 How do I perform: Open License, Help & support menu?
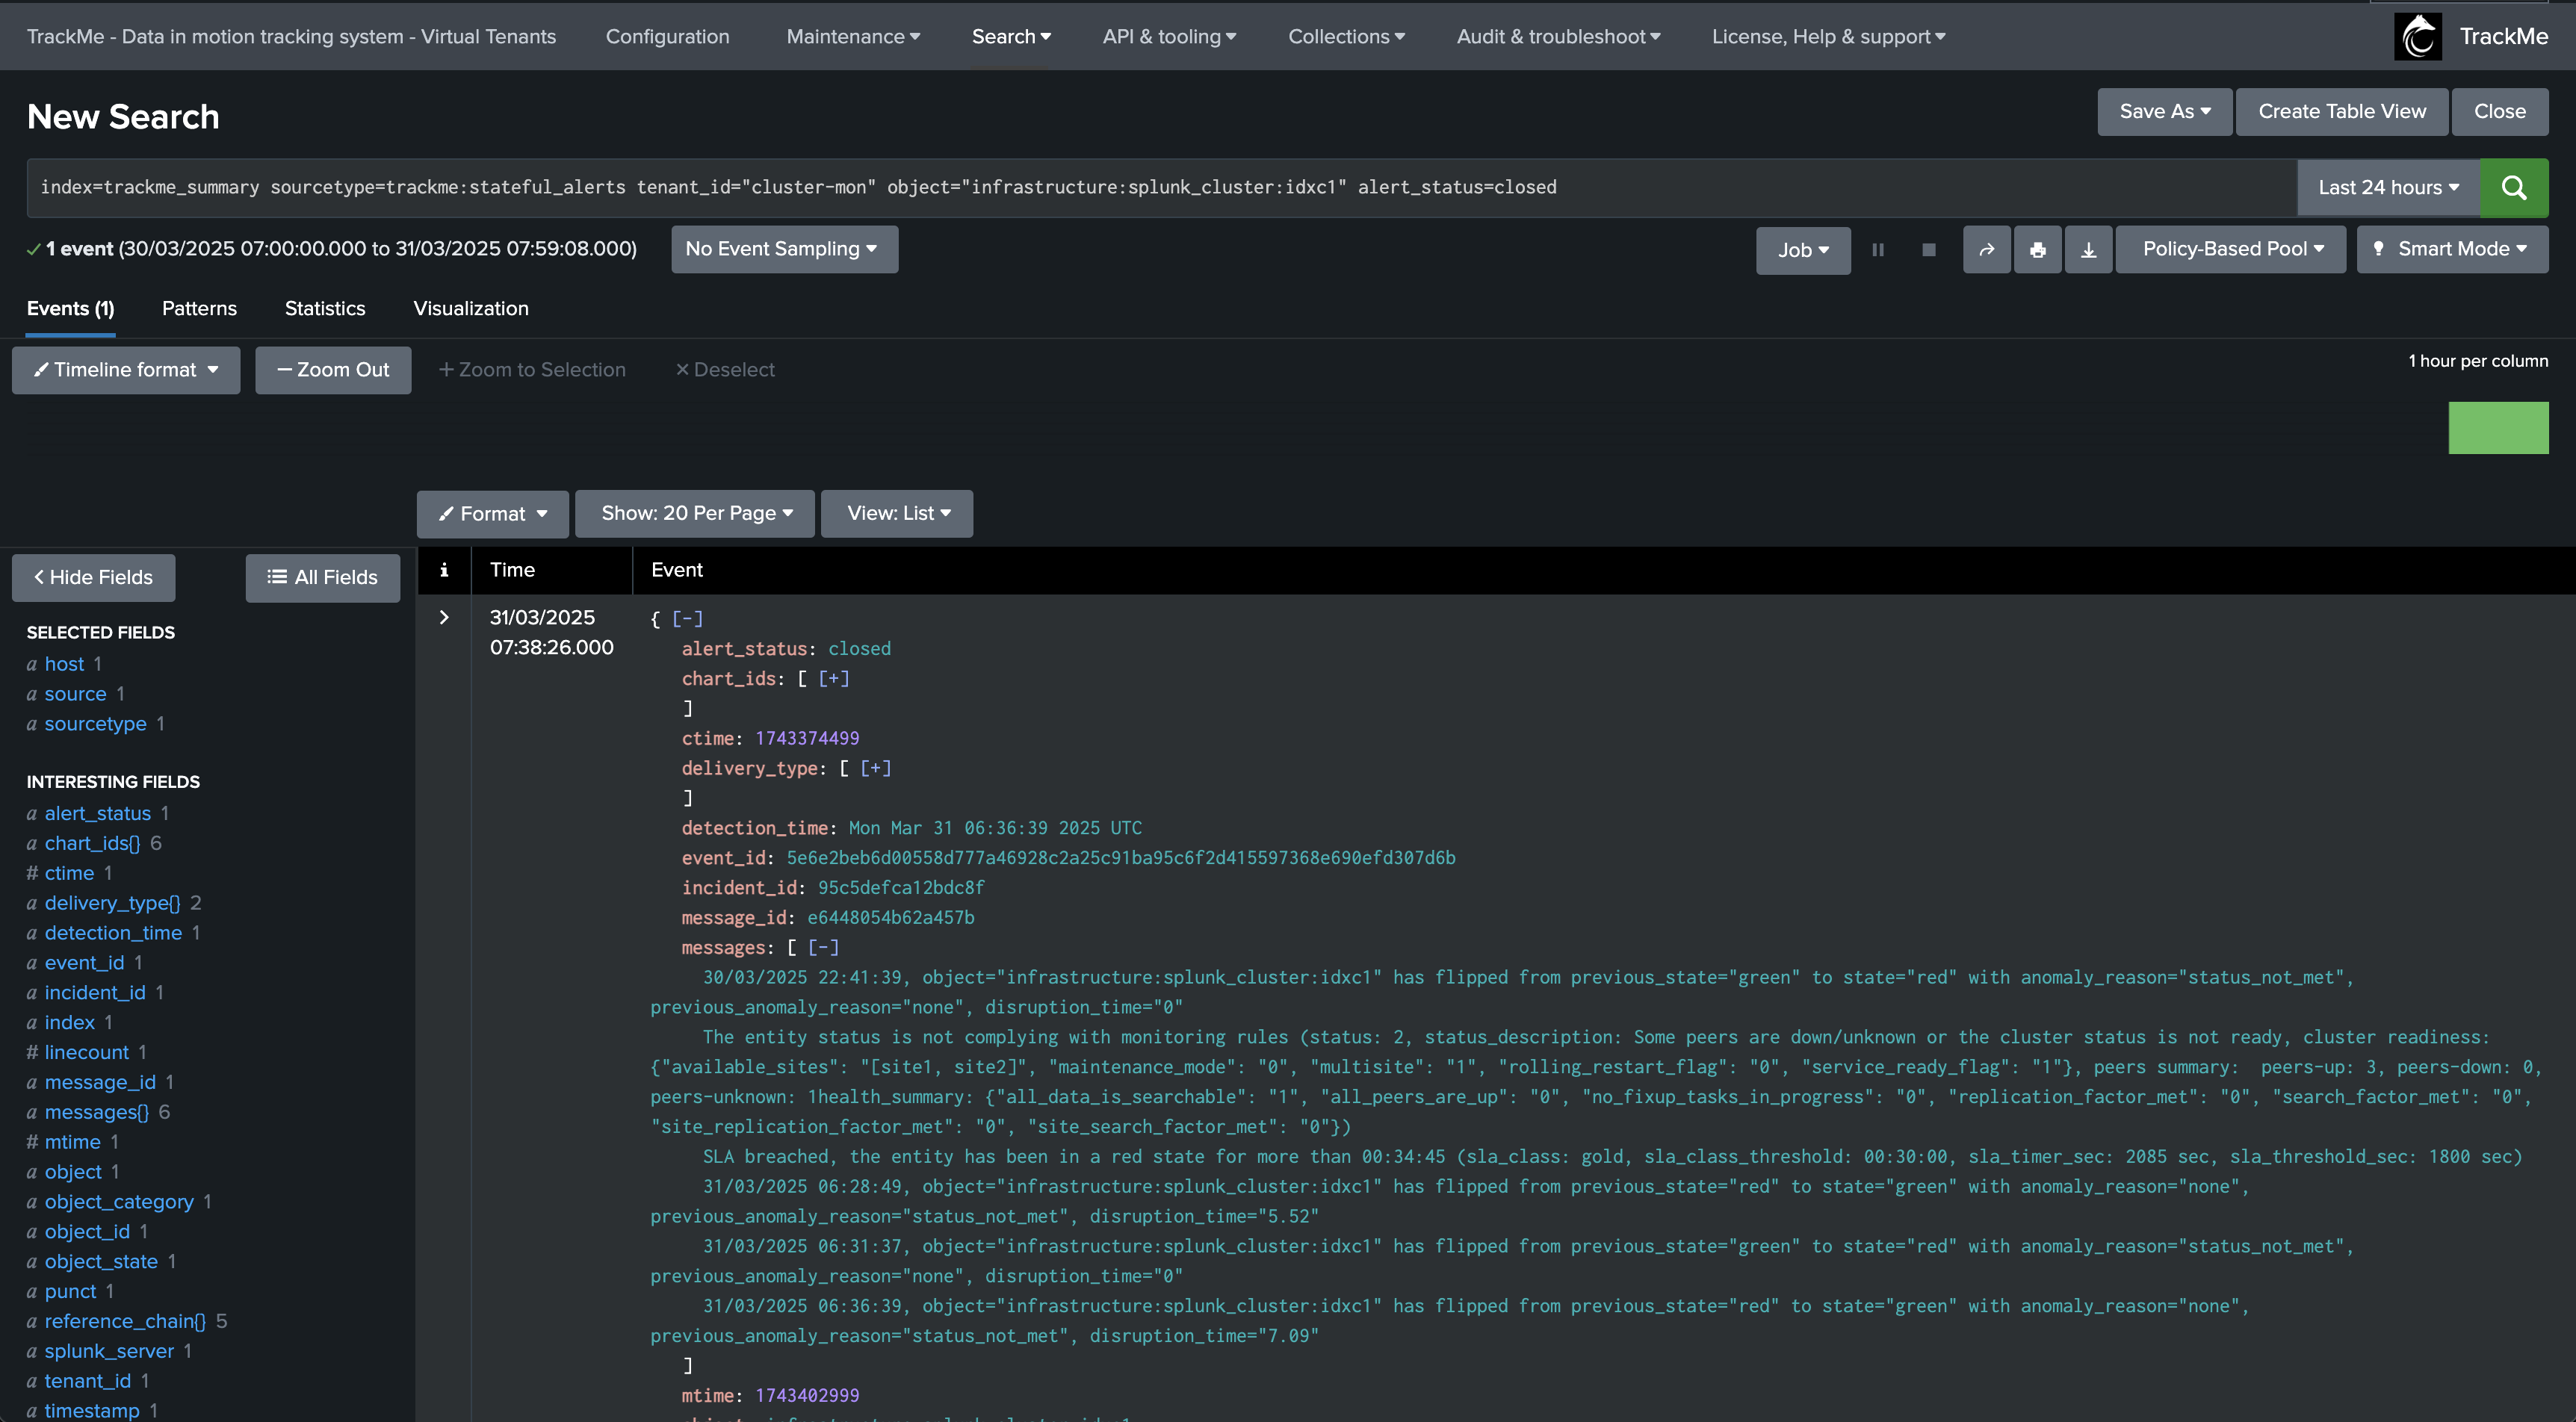[x=1828, y=36]
